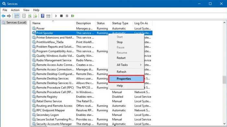227x127 pixels.
Task: Click "Offers routi..." description text
Action: point(85,106)
